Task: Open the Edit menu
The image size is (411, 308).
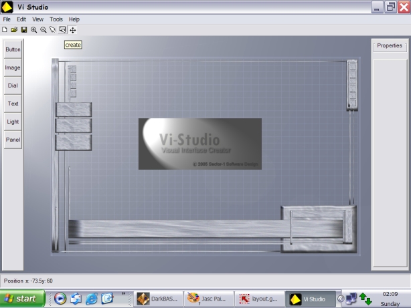Action: coord(21,19)
